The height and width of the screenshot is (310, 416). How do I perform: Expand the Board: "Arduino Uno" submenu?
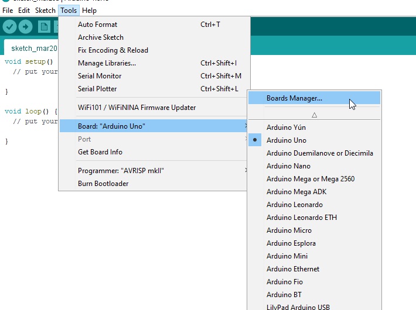(154, 126)
